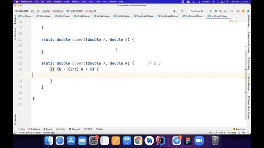Start debugging with the bug icon
Image resolution: width=264 pixels, height=148 pixels.
tap(216, 11)
